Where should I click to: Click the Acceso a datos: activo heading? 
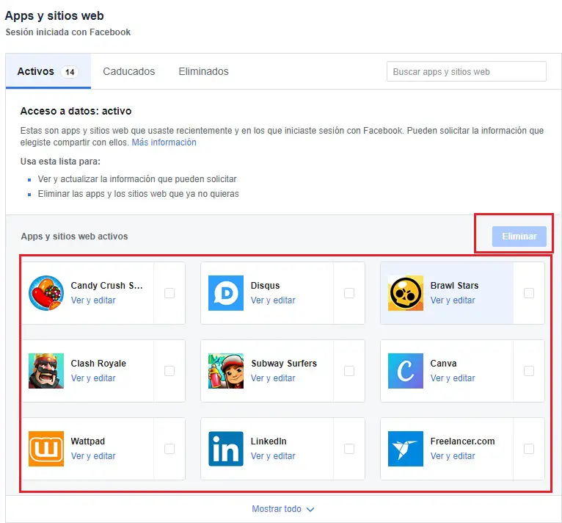click(76, 111)
